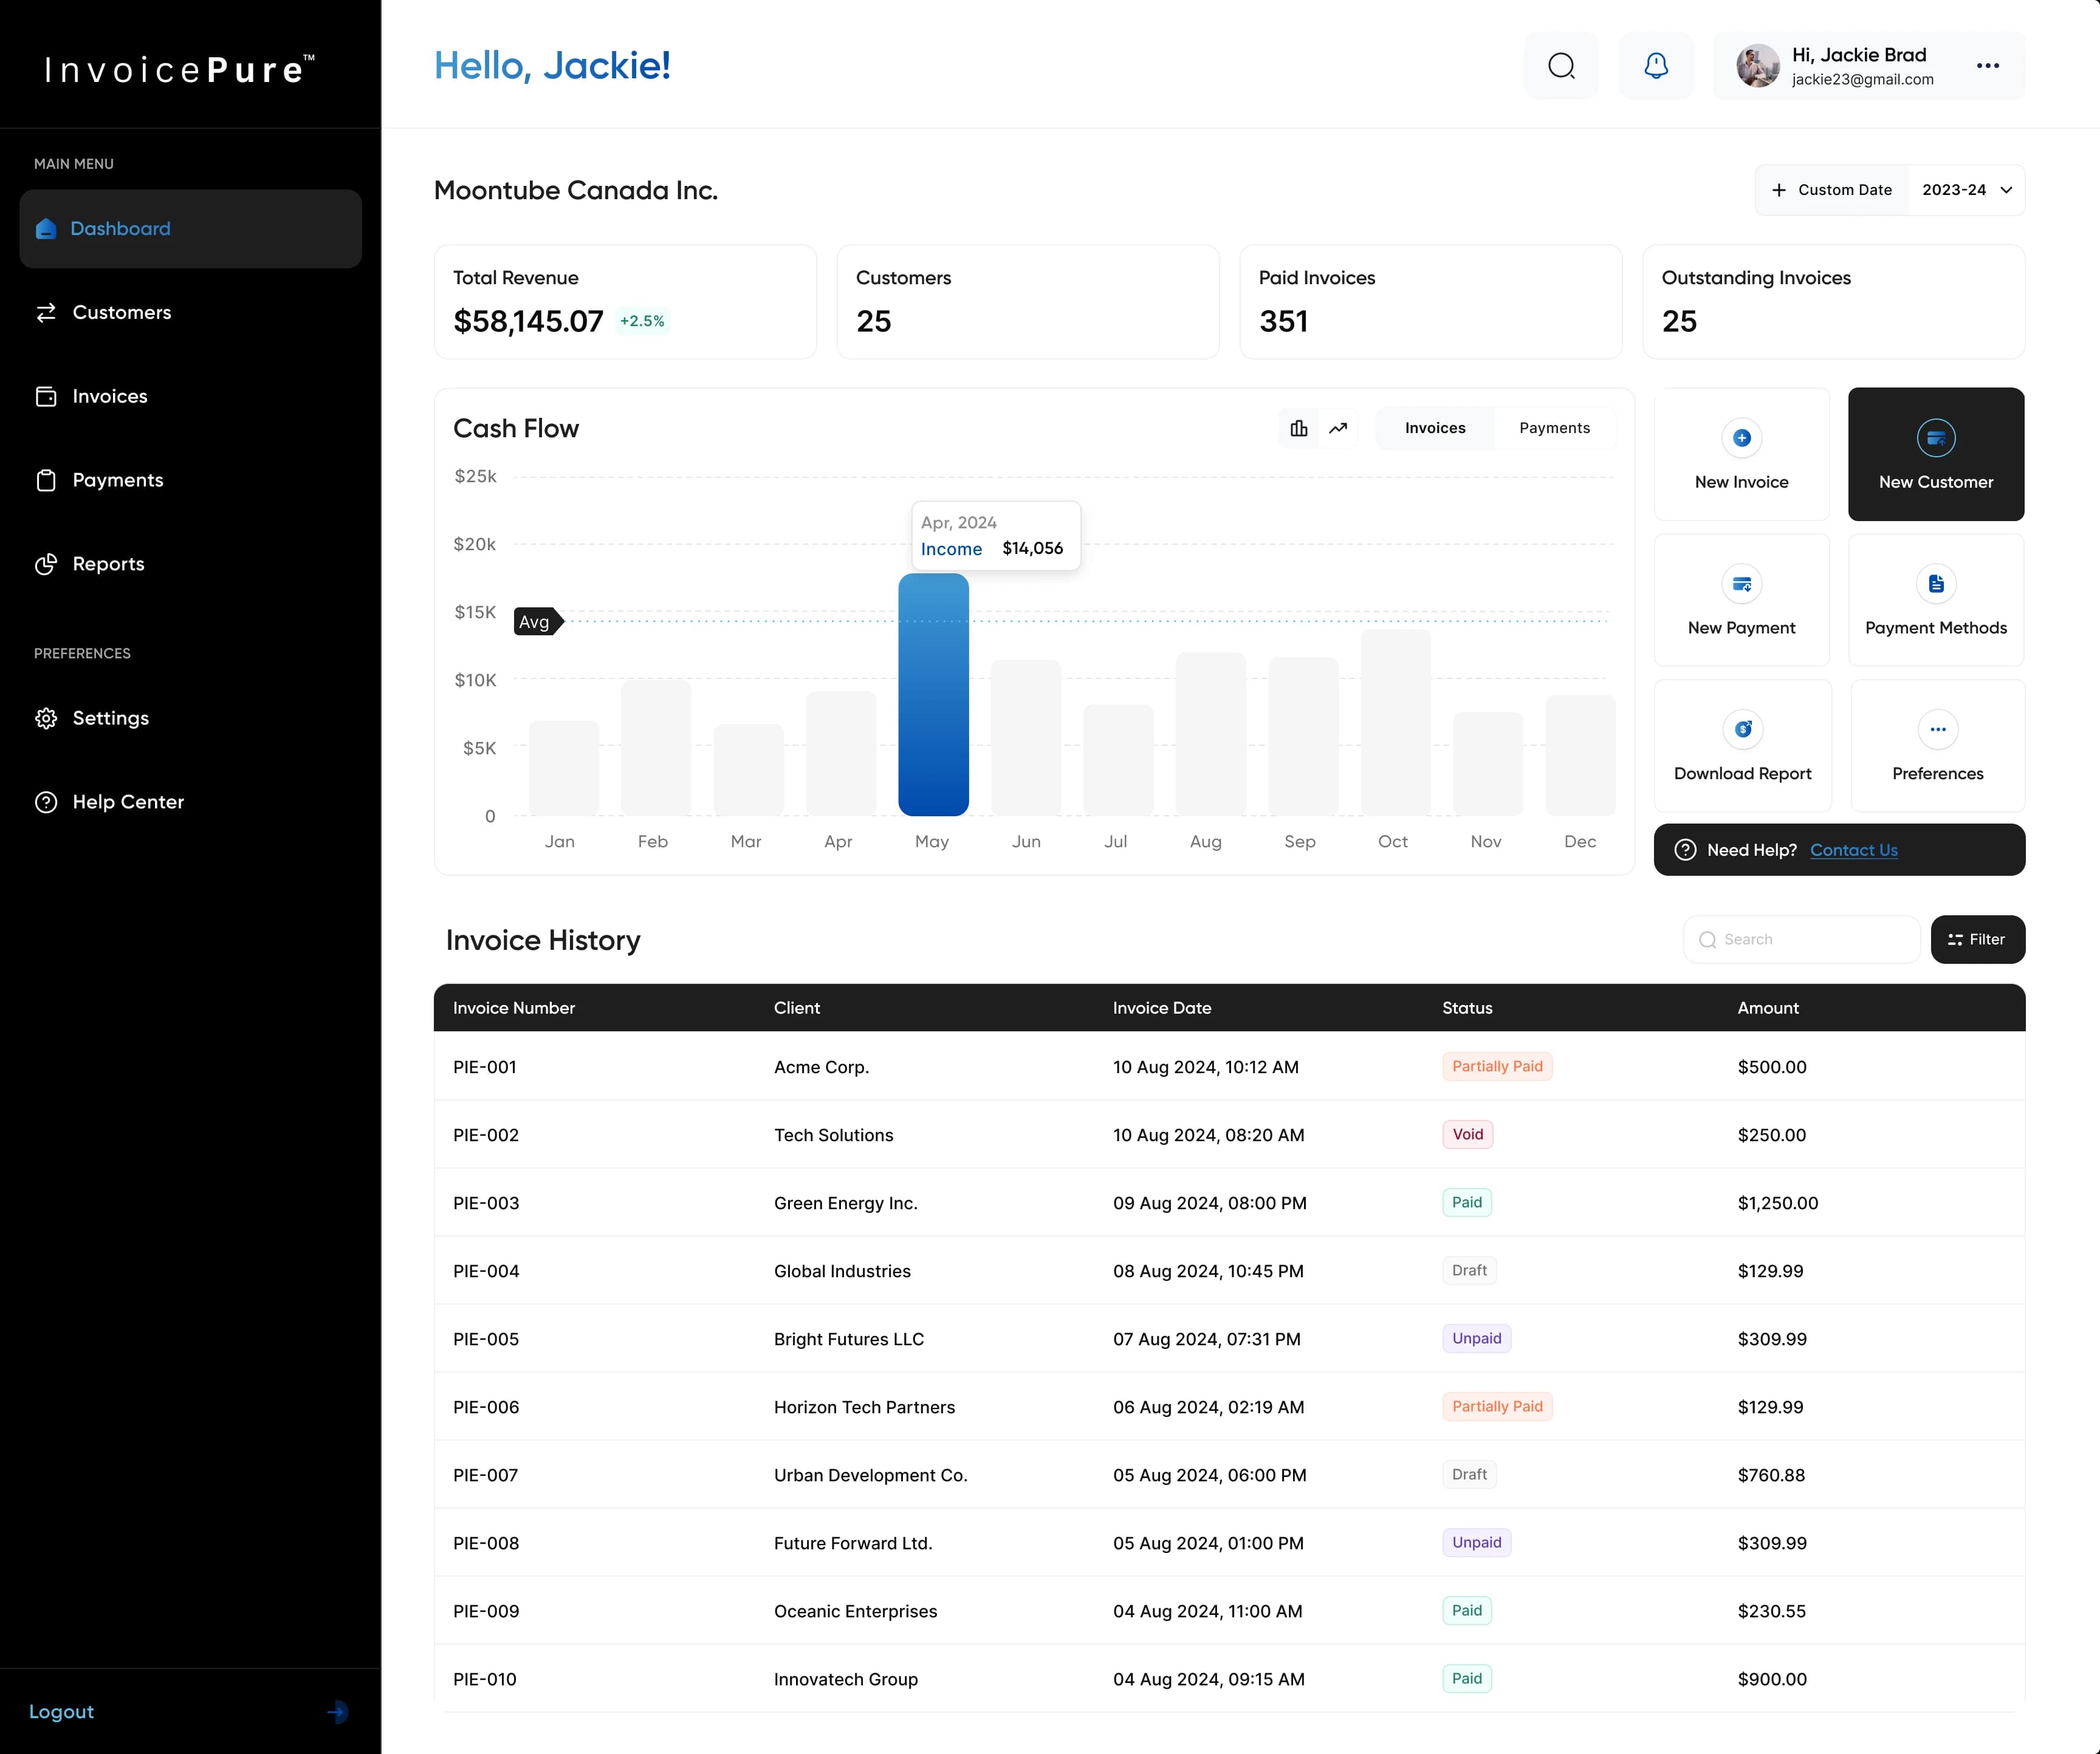Image resolution: width=2100 pixels, height=1754 pixels.
Task: Switch Cash Flow to line chart view
Action: [x=1338, y=428]
